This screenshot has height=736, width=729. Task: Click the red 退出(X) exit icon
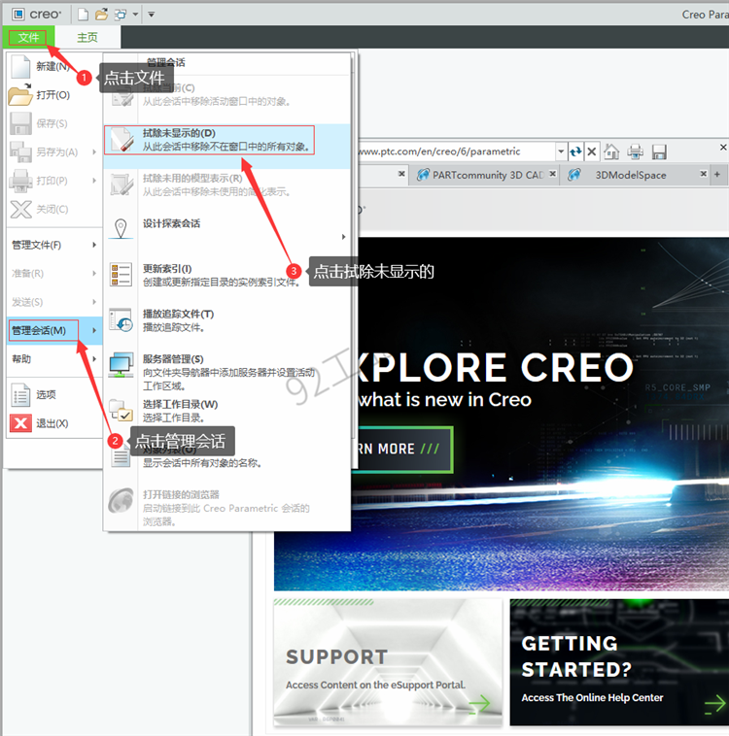20,423
